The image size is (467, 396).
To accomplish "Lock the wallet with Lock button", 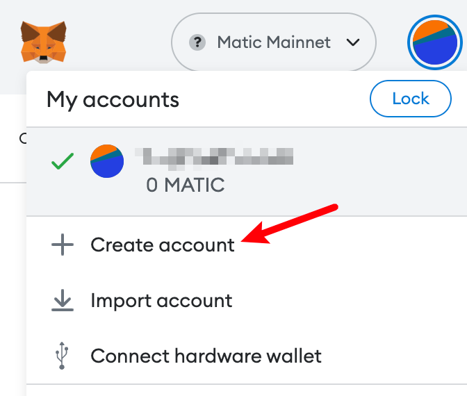I will (x=411, y=99).
